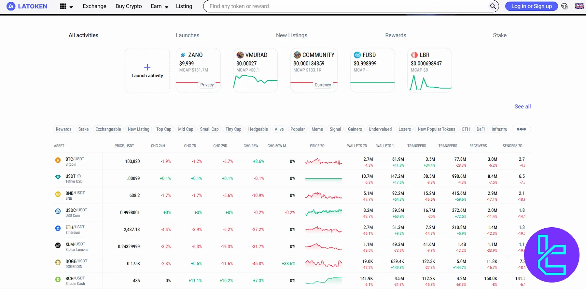586x289 pixels.
Task: Click the LATOKEN logo icon
Action: point(11,6)
